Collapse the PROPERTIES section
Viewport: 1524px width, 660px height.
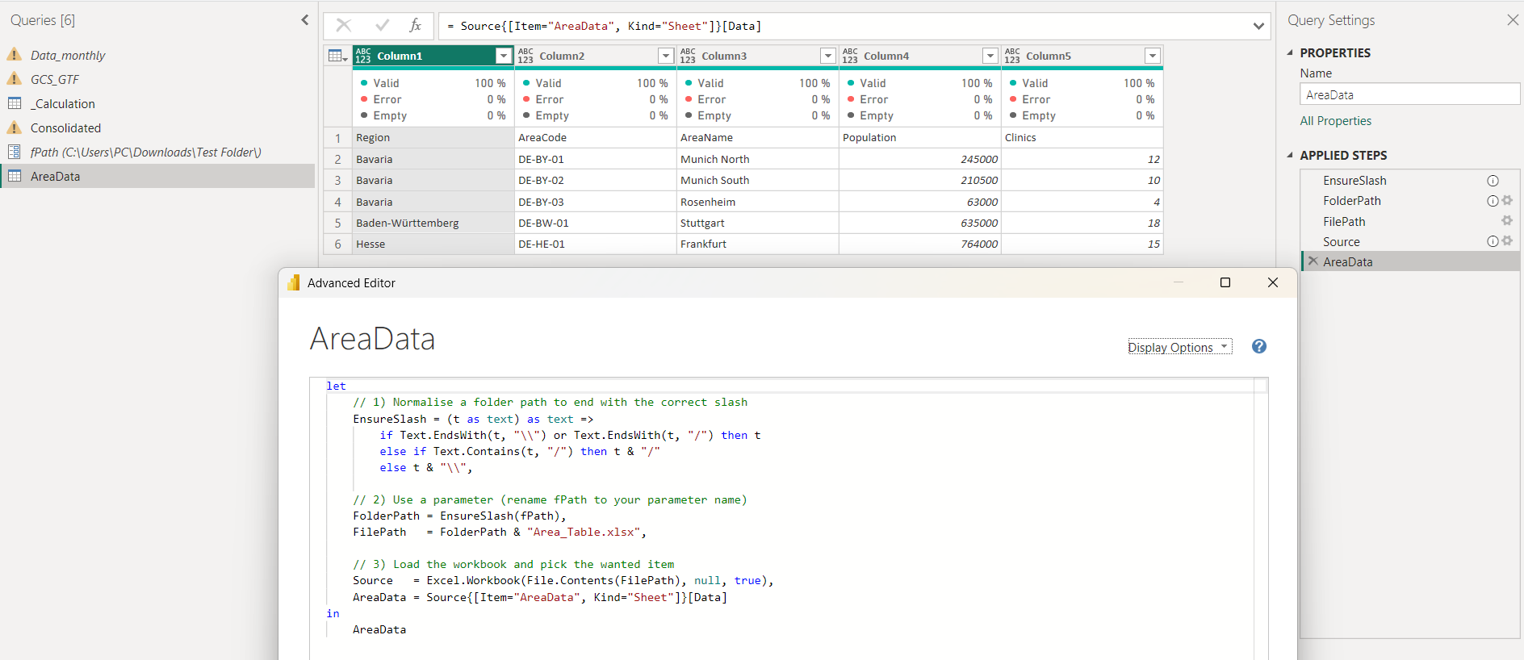pos(1290,52)
